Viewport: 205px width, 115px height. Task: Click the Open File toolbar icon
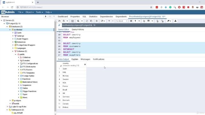pos(59,21)
